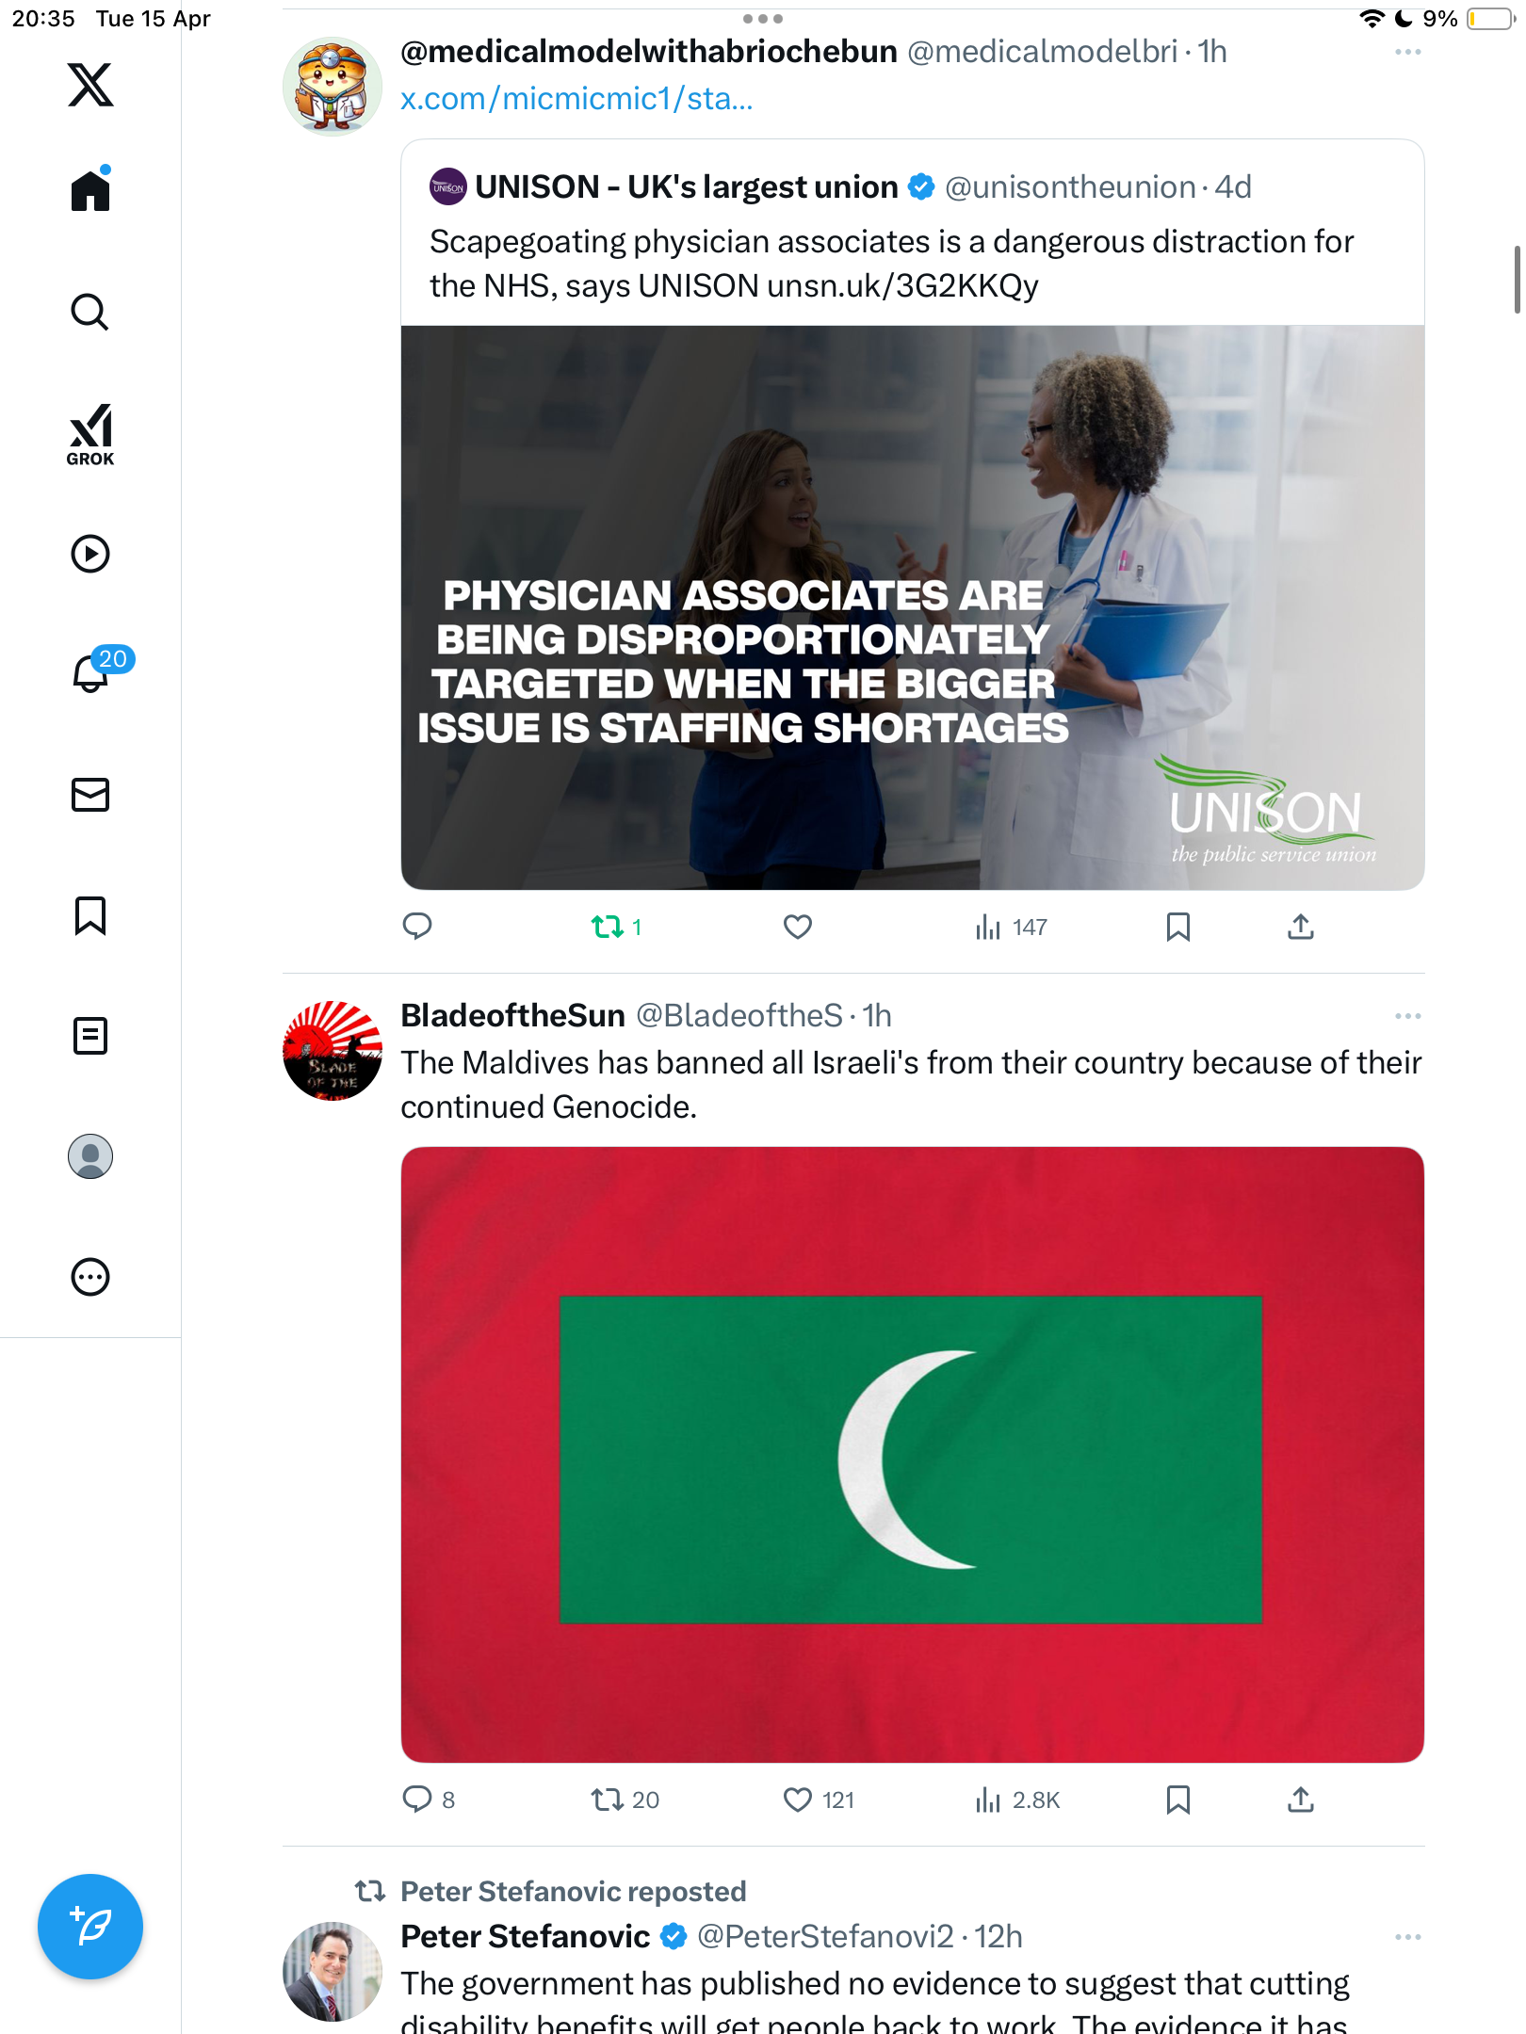Open the More circle menu in sidebar
Viewport: 1526px width, 2034px height.
coord(90,1277)
